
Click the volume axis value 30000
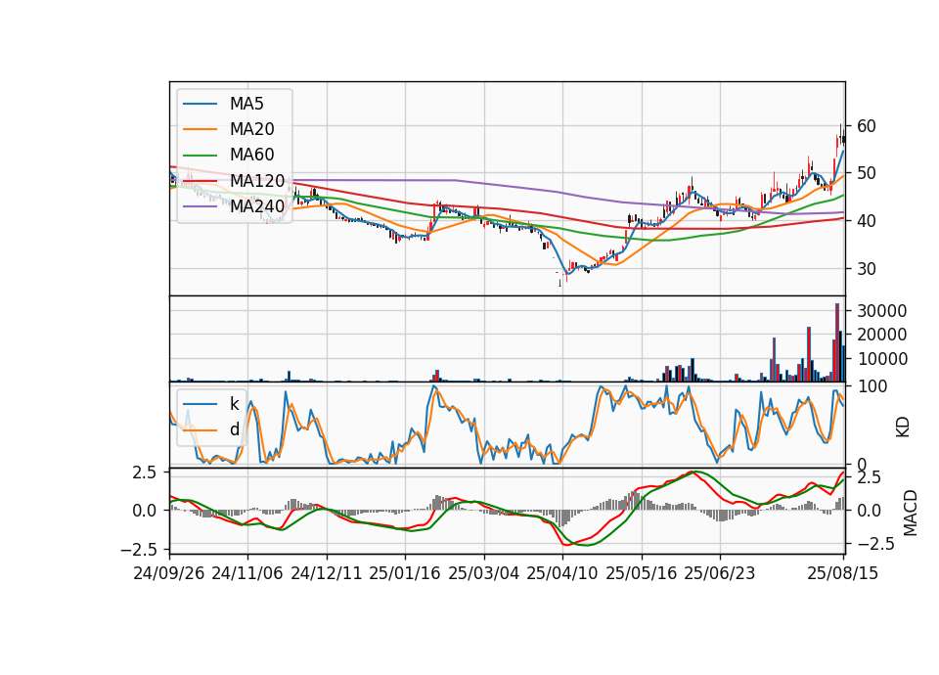pos(882,311)
